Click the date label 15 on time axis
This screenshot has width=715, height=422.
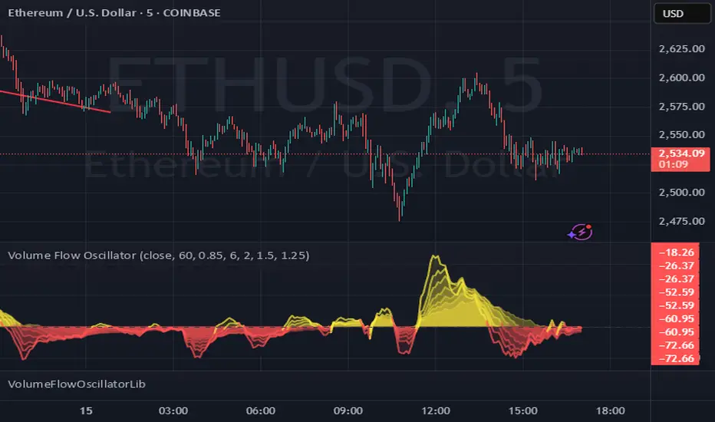click(86, 410)
